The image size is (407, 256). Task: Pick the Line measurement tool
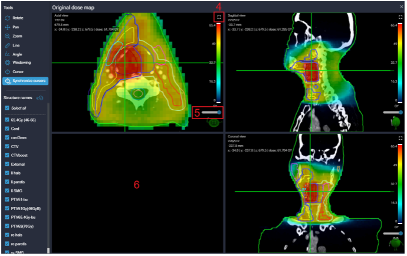[x=16, y=45]
